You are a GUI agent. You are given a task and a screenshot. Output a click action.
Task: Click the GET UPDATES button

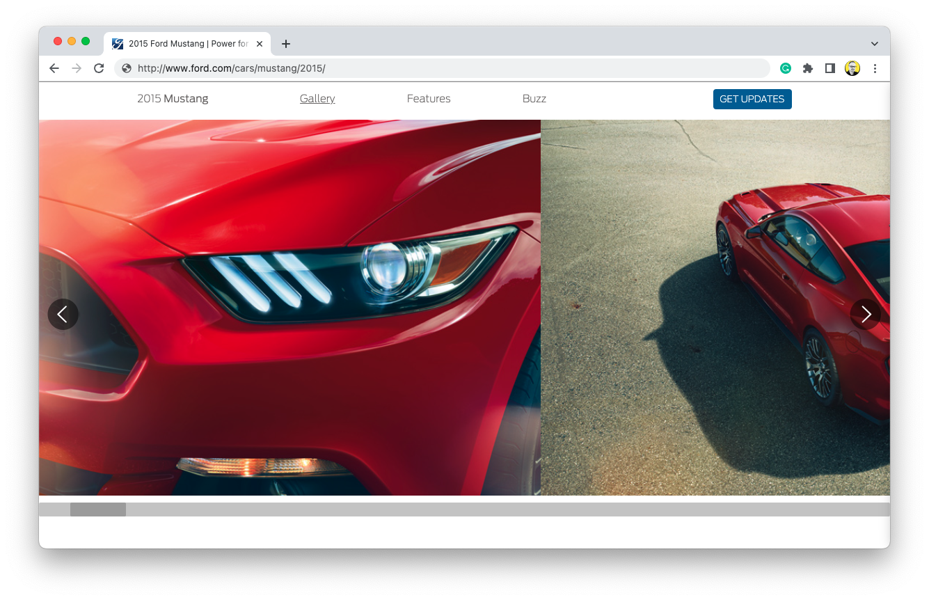coord(752,99)
